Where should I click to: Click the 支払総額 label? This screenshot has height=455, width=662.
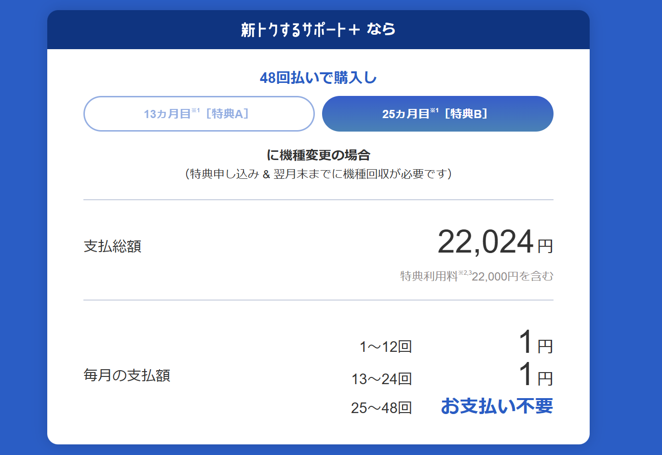[x=112, y=246]
